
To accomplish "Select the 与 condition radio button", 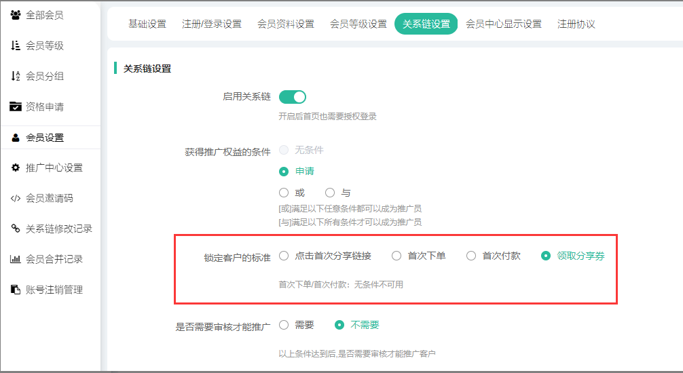I will [330, 193].
